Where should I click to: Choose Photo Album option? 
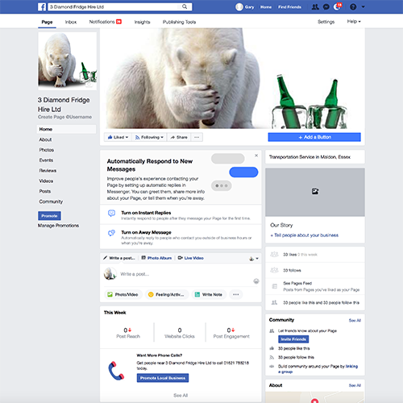[156, 258]
